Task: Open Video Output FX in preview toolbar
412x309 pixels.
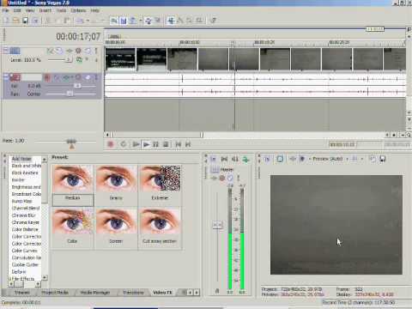Action: (293, 159)
